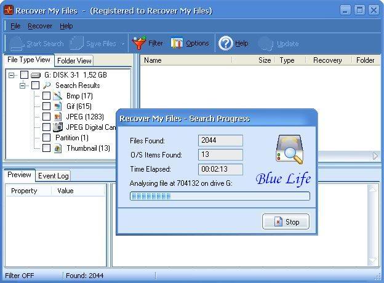384x283 pixels.
Task: Collapse the G: DISK 3-1 tree node
Action: 11,75
